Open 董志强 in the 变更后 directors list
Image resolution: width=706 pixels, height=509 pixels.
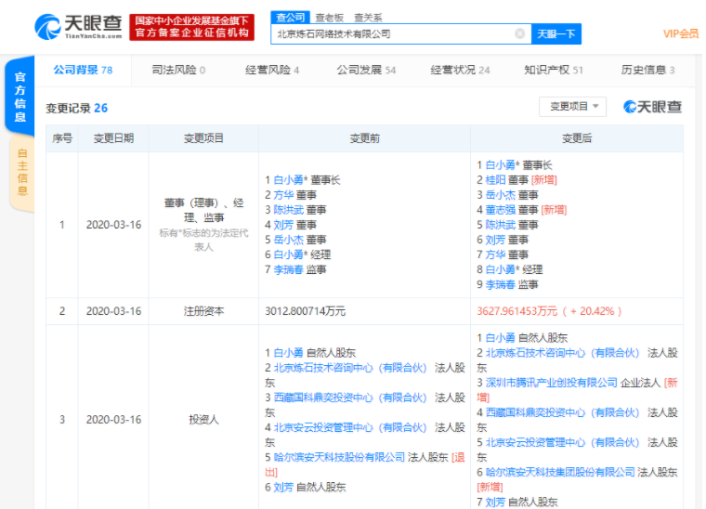point(501,210)
